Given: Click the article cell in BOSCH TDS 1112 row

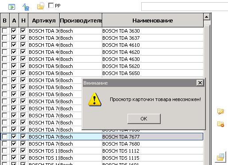Looking at the screenshot, I should click(x=44, y=151).
